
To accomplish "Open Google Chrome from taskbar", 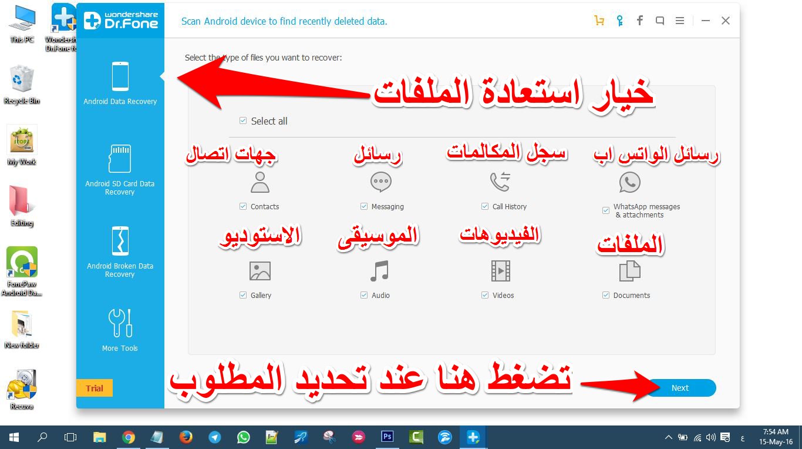I will point(129,437).
